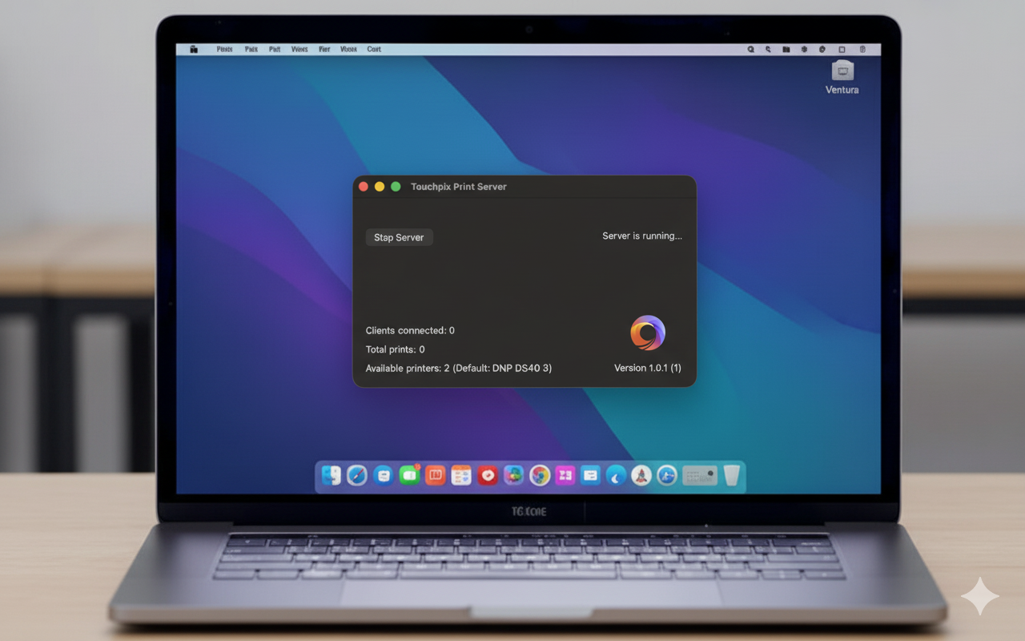
Task: Open the keyboard preferences icon in the Dock
Action: (699, 475)
